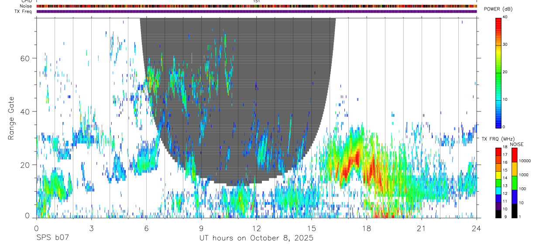This screenshot has height=247, width=536.
Task: Select the purple 10-11 MHz TX FRQ swatch
Action: [x=498, y=206]
